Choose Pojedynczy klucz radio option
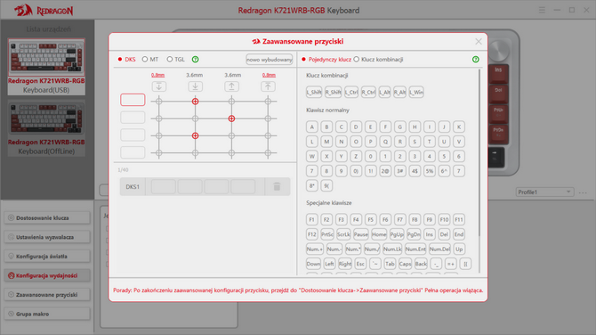 [326, 60]
